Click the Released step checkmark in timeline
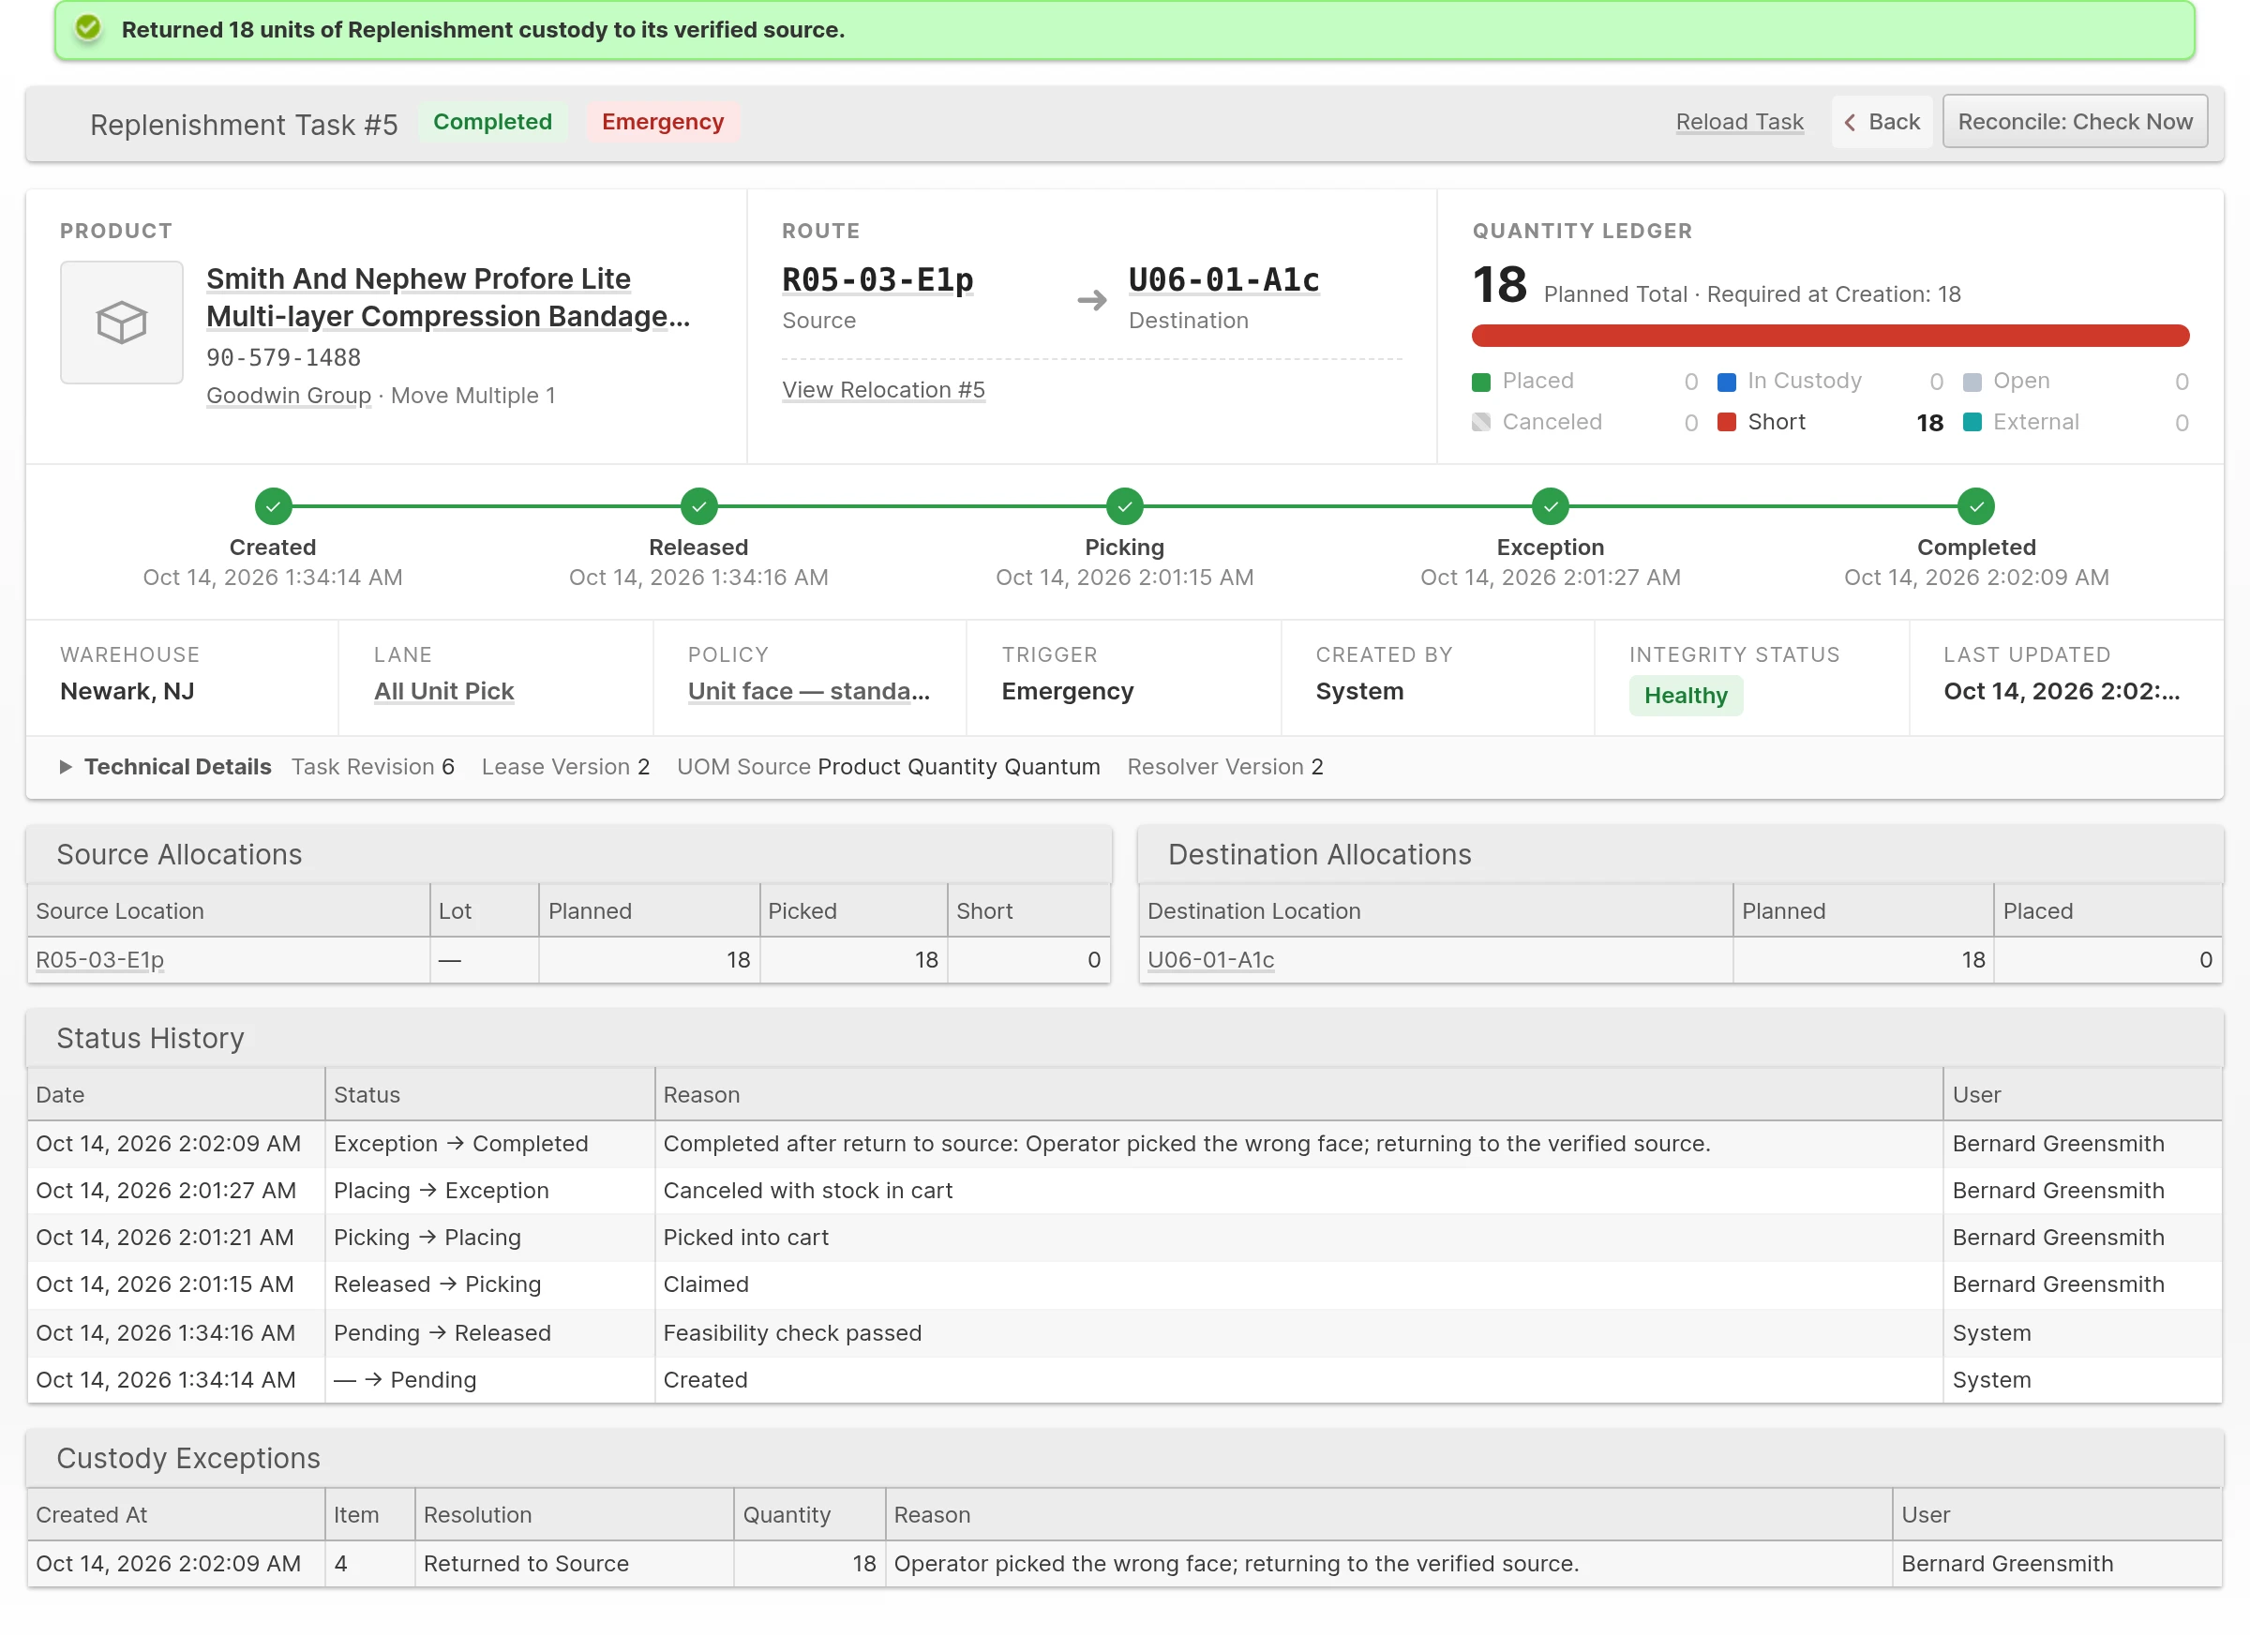Viewport: 2250px width, 1652px height. click(x=698, y=506)
